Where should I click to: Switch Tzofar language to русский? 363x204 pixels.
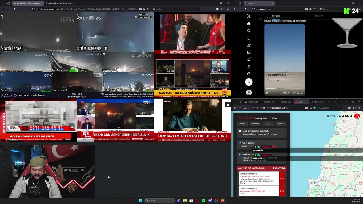coord(280,124)
